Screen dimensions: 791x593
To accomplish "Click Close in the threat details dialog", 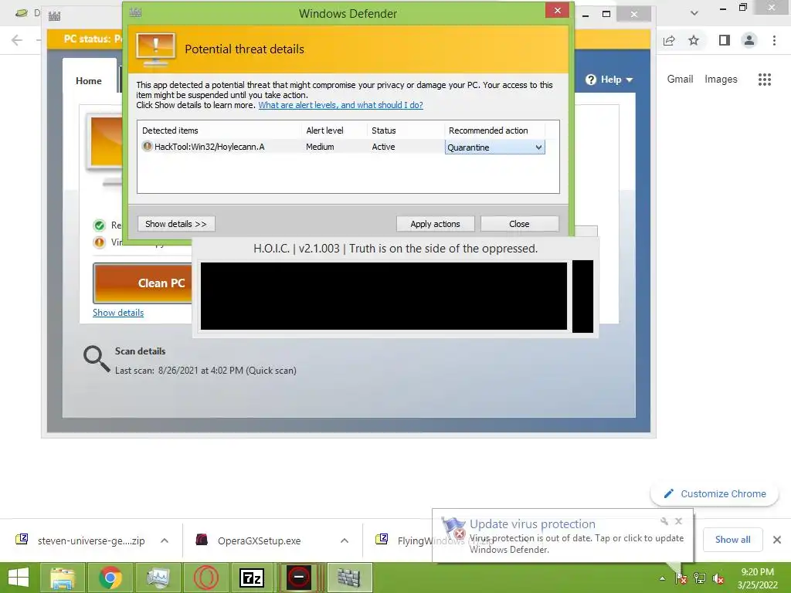I will coord(519,224).
